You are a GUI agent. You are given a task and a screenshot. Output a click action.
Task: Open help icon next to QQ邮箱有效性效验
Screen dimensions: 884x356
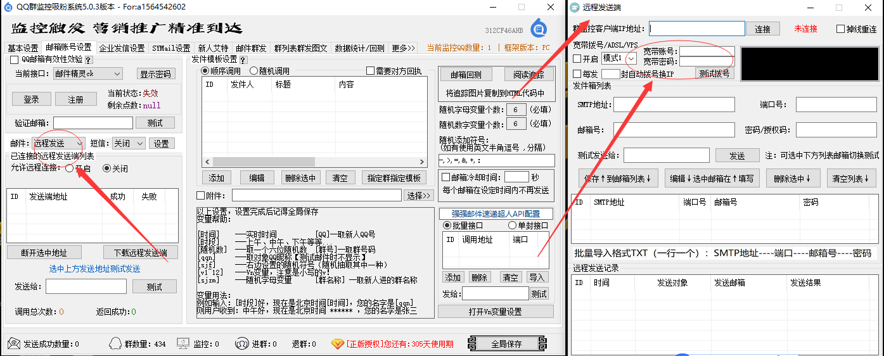tap(89, 60)
